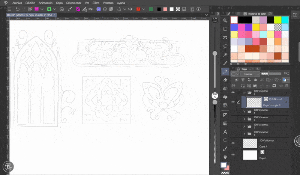Select the Lasso selection tool

(225, 46)
